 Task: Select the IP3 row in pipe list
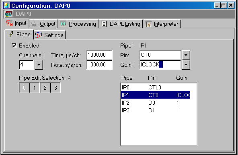(x=156, y=110)
